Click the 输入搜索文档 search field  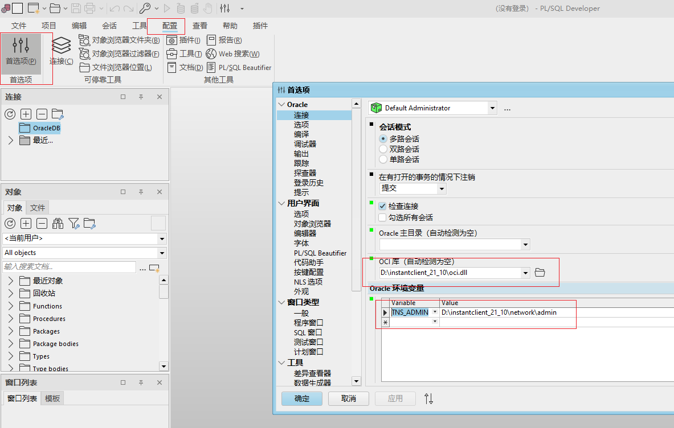pos(69,266)
